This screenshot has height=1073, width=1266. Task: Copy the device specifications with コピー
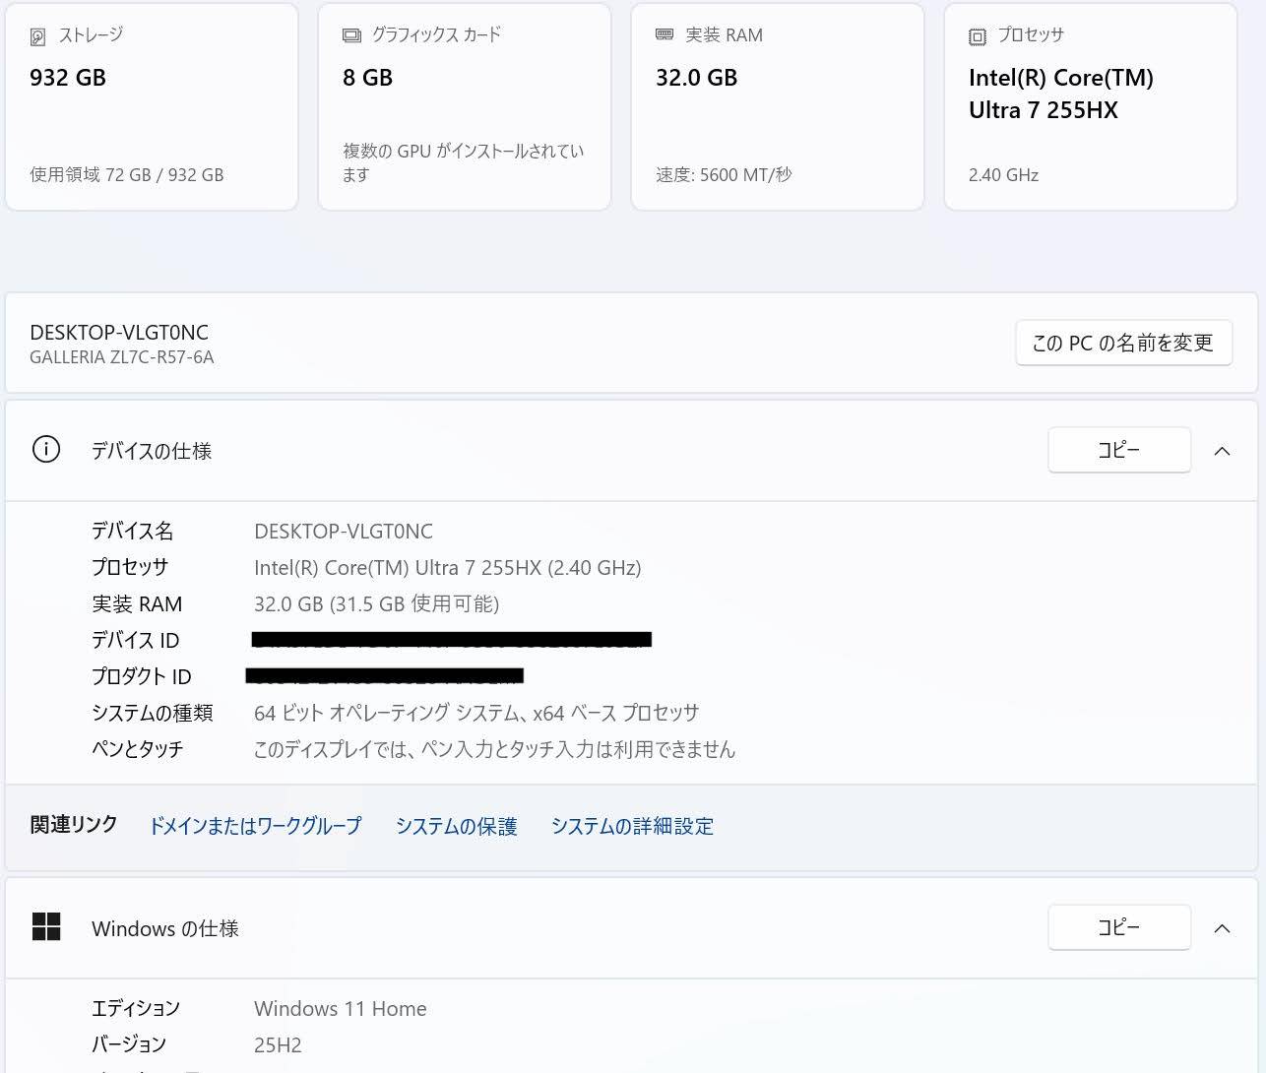1119,450
